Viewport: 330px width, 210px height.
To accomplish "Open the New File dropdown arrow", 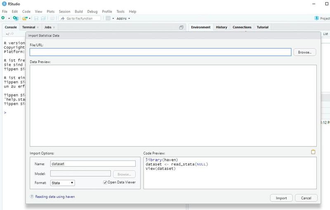I will click(9, 19).
